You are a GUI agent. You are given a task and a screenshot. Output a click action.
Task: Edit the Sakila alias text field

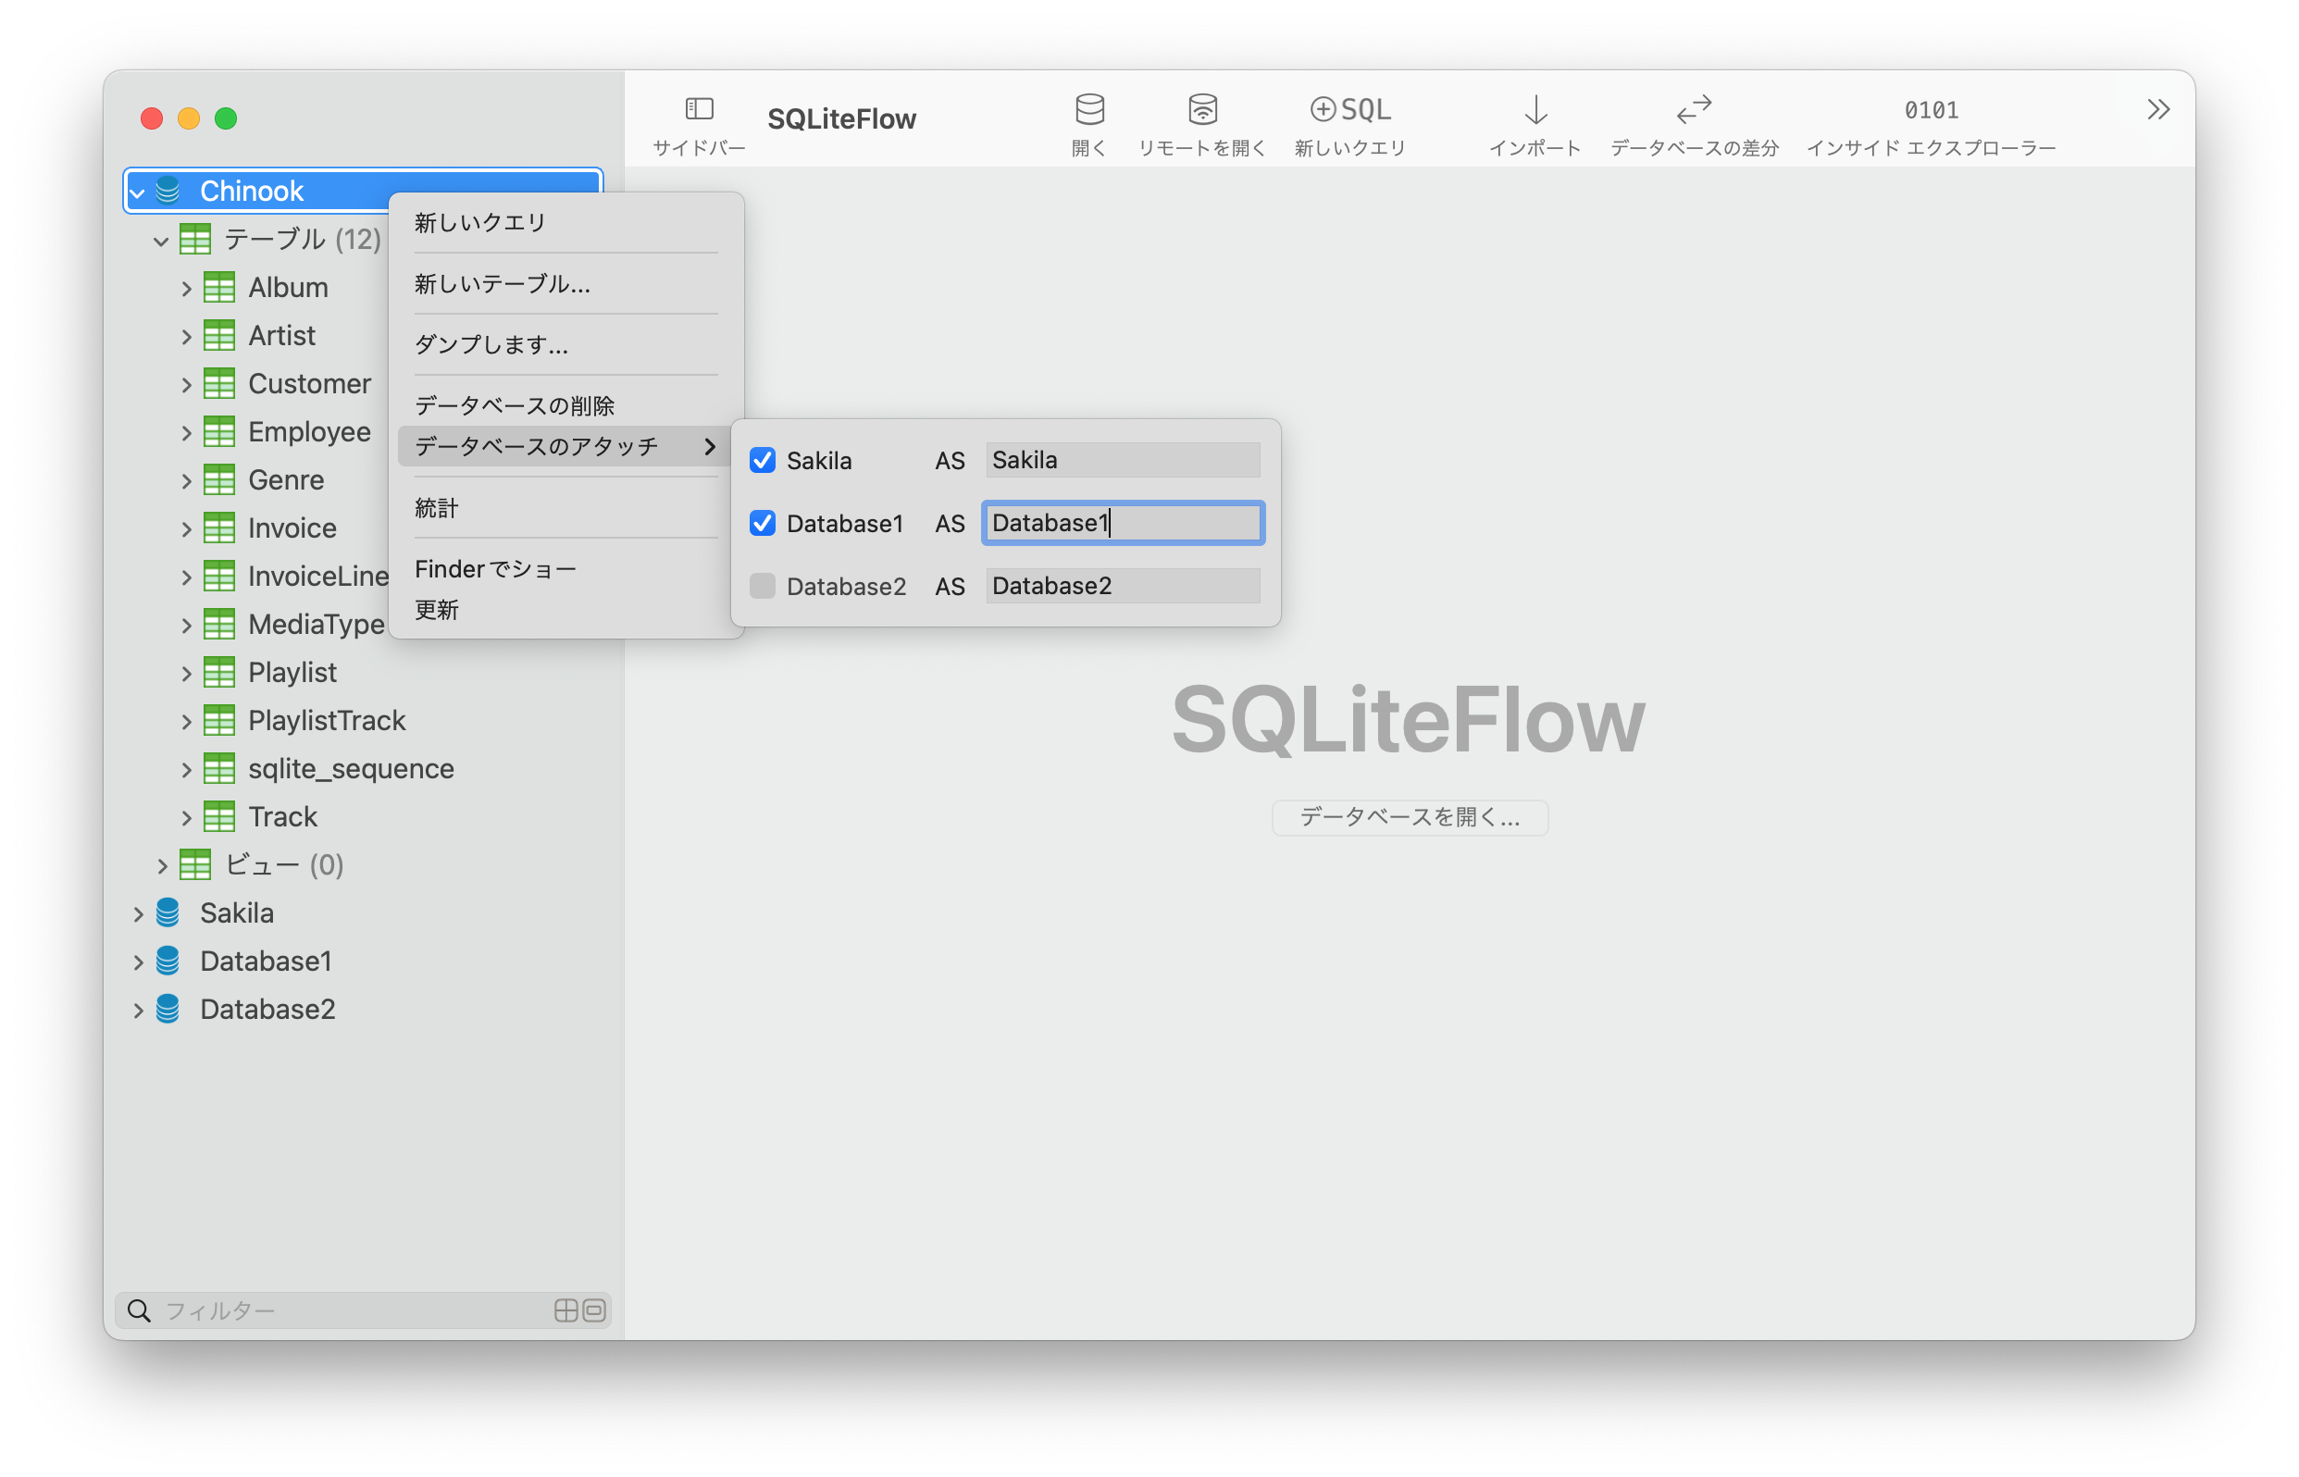click(x=1122, y=459)
